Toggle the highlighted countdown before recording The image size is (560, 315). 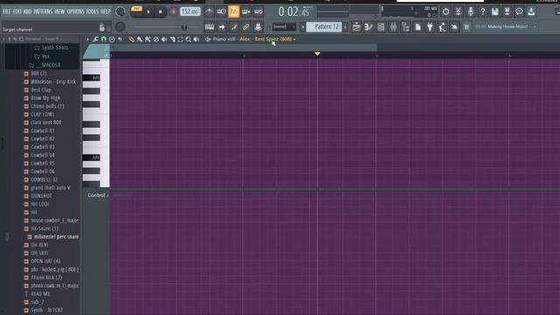(234, 11)
